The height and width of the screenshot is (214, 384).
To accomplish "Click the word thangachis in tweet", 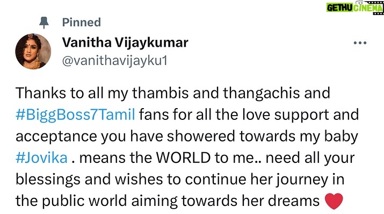I will coord(262,94).
